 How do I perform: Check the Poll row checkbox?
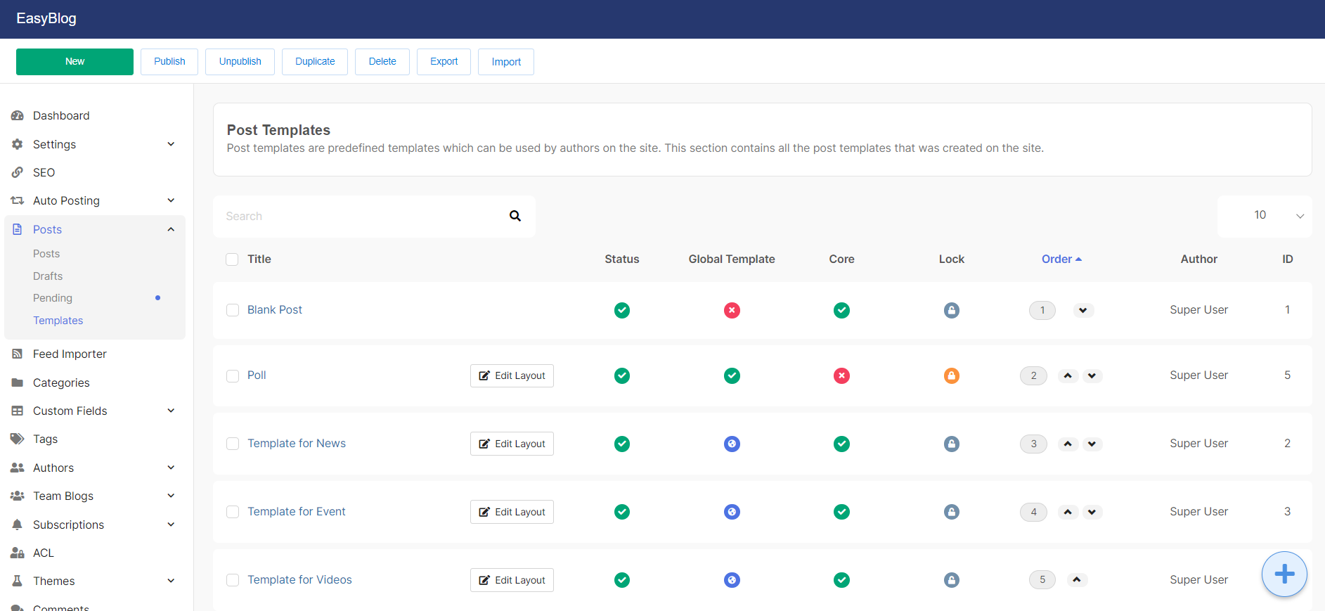click(x=233, y=376)
